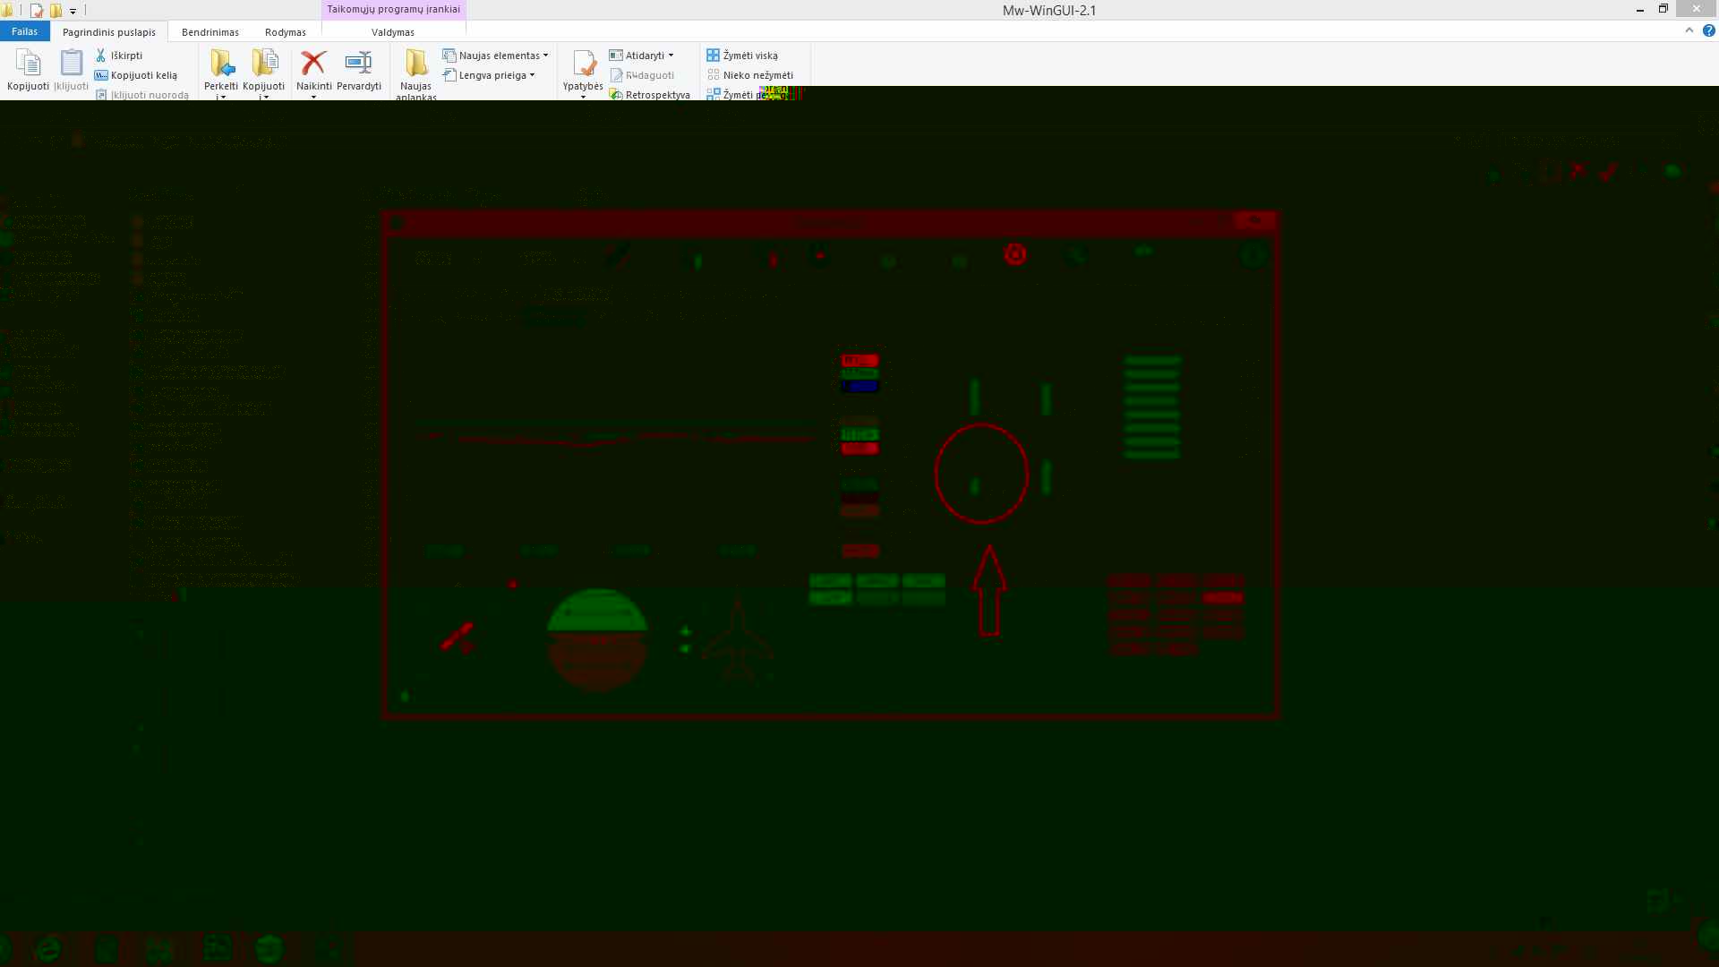The height and width of the screenshot is (967, 1719).
Task: Click the red Naikinti delete icon
Action: 313,64
